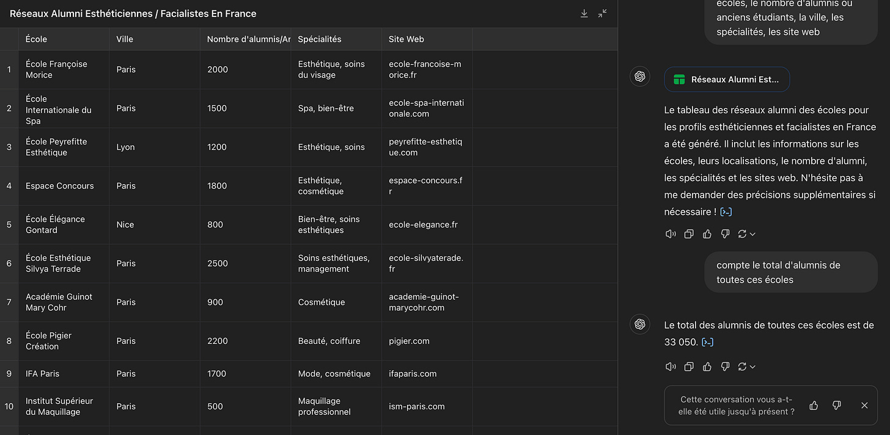Sort by the École column header
The width and height of the screenshot is (890, 435).
tap(64, 39)
